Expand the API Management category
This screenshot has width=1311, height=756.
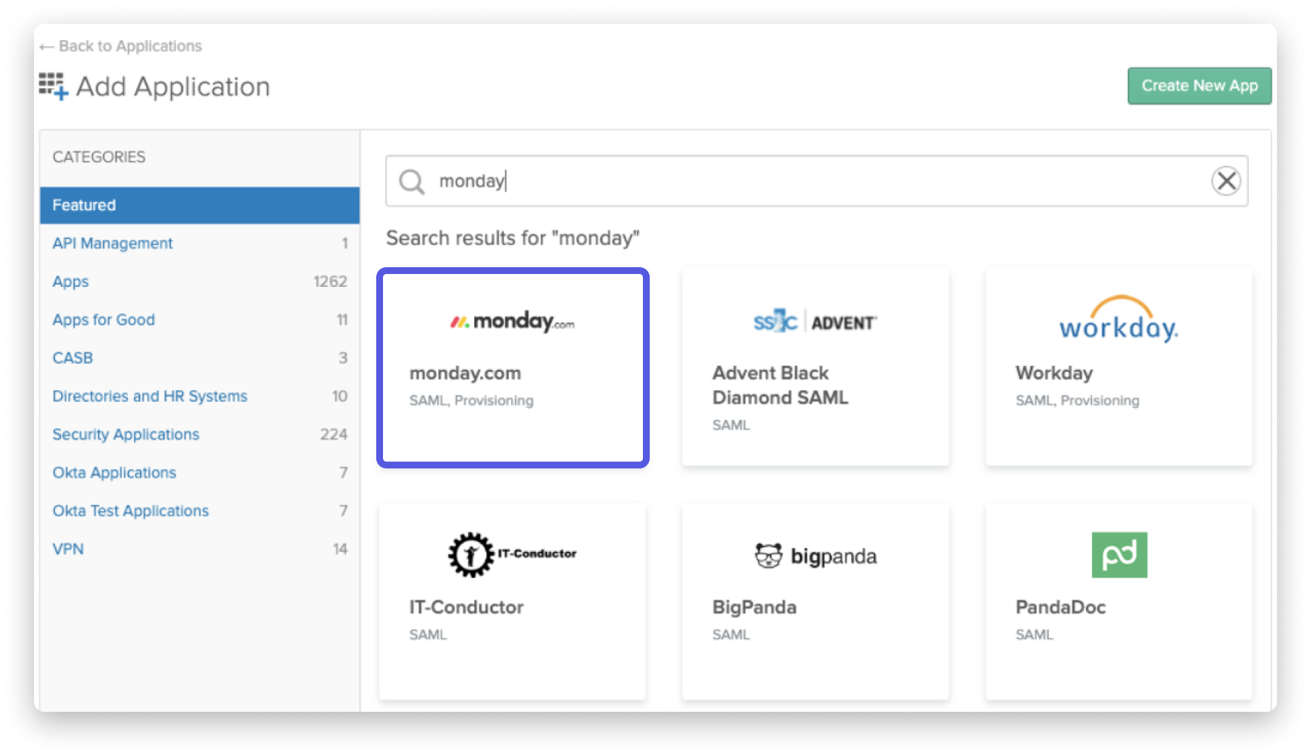[x=114, y=242]
